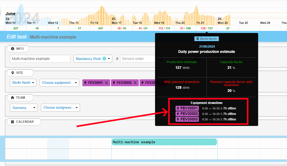The width and height of the screenshot is (287, 166).
Task: Open the Berlin North site selector
Action: click(23, 82)
